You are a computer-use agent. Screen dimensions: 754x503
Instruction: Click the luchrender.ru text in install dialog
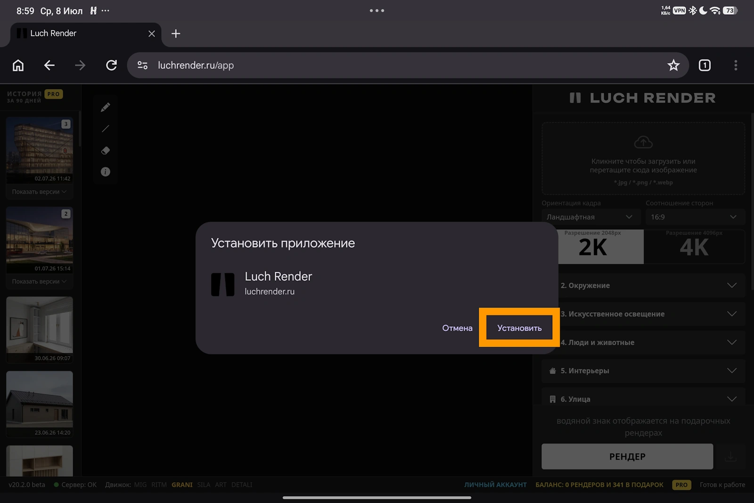(270, 292)
